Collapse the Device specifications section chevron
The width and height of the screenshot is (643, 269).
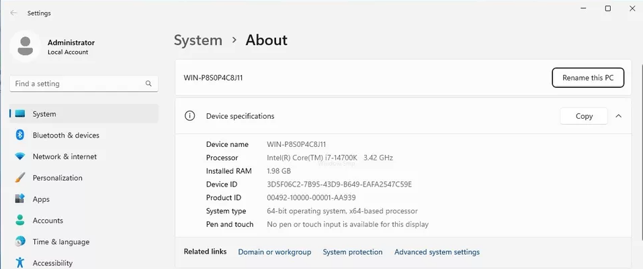coord(618,116)
